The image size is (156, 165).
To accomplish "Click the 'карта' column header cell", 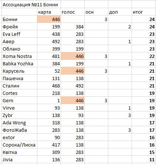I will pyautogui.click(x=49, y=12).
